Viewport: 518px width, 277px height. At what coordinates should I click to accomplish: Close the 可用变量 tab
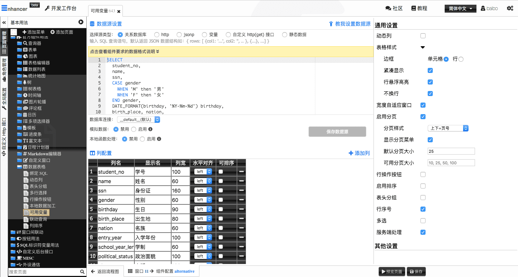119,12
